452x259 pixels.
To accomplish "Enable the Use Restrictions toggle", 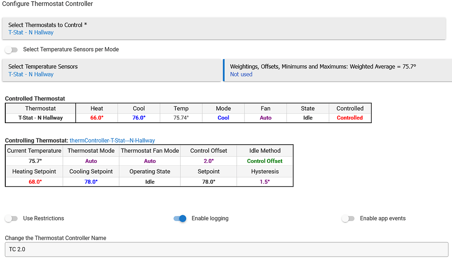I will [x=11, y=218].
